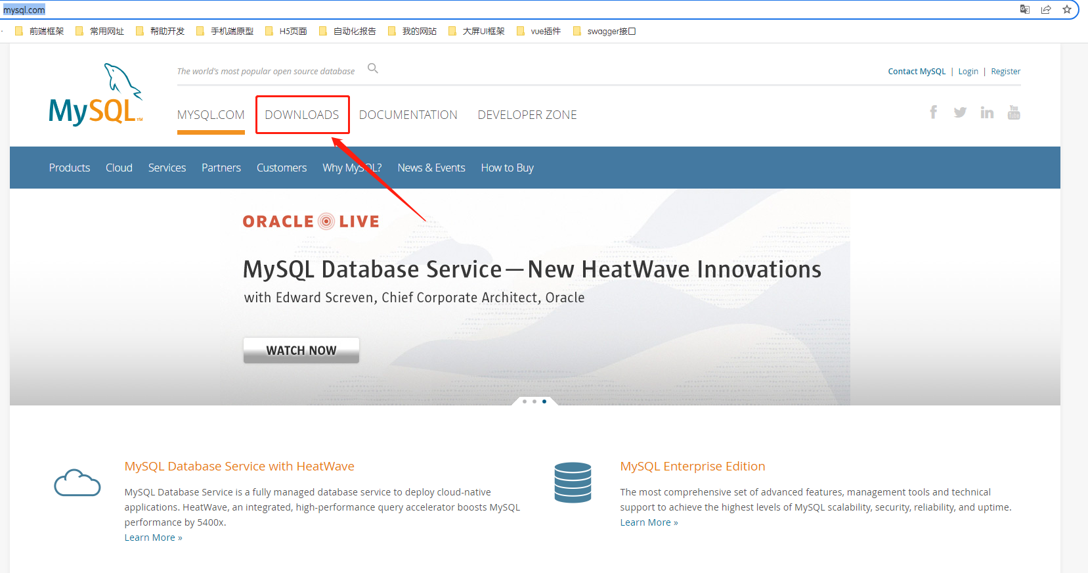Open the DOCUMENTATION tab
Viewport: 1088px width, 573px height.
[408, 115]
